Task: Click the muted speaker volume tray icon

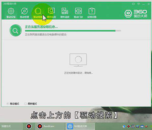Action: (x=147, y=126)
